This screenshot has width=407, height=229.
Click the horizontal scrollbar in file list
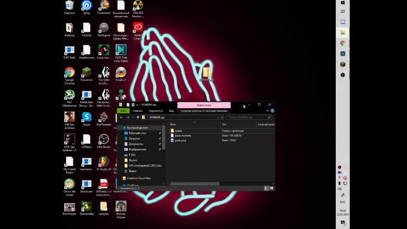tap(195, 184)
